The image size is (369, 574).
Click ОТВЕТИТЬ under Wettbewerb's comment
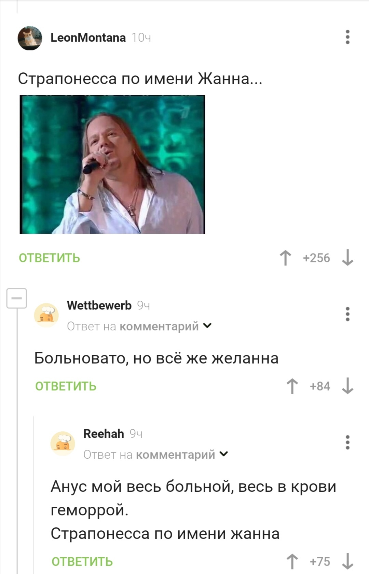(x=66, y=386)
